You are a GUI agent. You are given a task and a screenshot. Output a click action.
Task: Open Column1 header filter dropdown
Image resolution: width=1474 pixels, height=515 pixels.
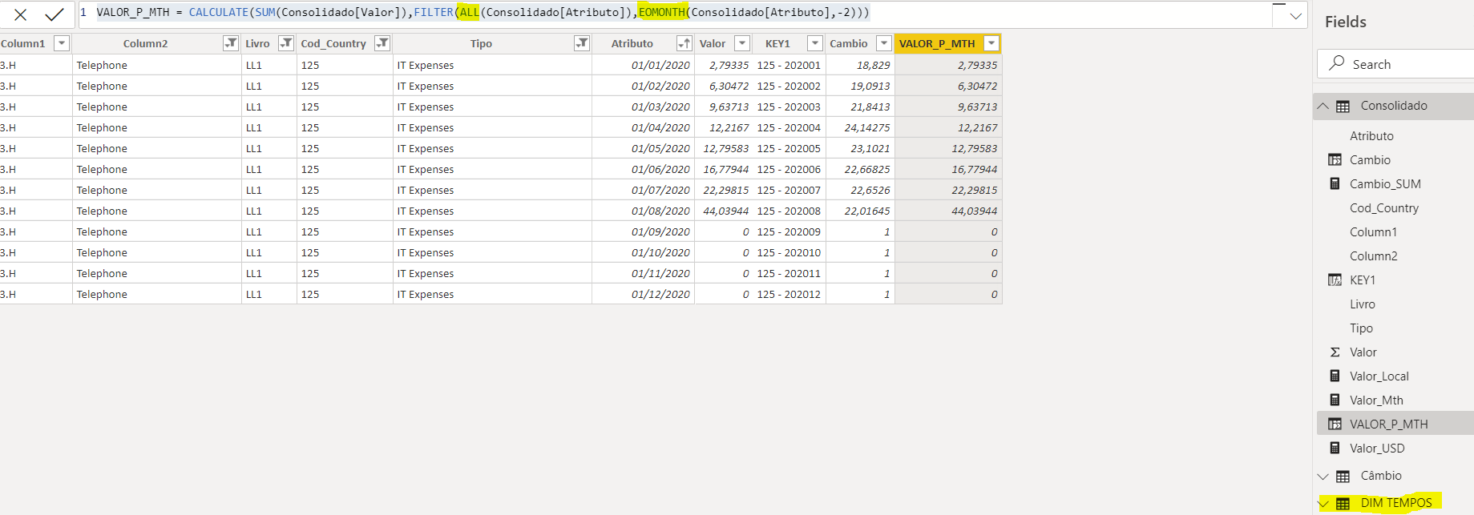pyautogui.click(x=61, y=43)
